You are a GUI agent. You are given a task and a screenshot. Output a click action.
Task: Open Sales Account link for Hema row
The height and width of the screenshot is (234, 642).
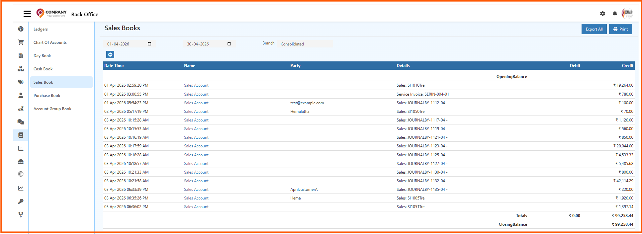pos(196,198)
